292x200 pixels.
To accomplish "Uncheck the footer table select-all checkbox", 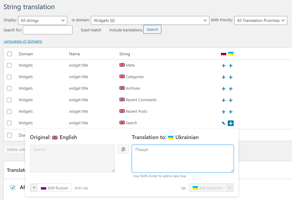I will point(9,135).
